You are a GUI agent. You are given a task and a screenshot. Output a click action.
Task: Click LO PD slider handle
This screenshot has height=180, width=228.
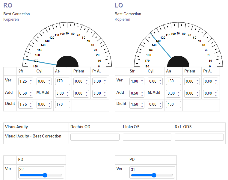[154, 175]
